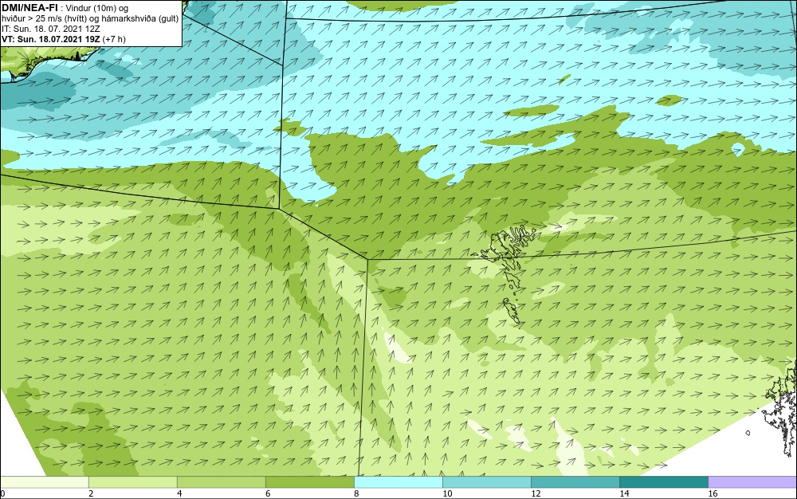Image resolution: width=797 pixels, height=499 pixels.
Task: Click the legend scale label '8'
Action: tap(357, 493)
